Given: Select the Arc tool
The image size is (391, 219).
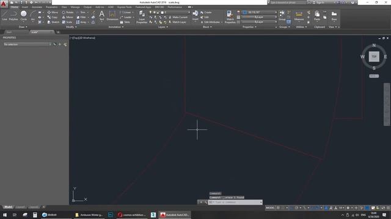Looking at the screenshot, I should [x=32, y=16].
